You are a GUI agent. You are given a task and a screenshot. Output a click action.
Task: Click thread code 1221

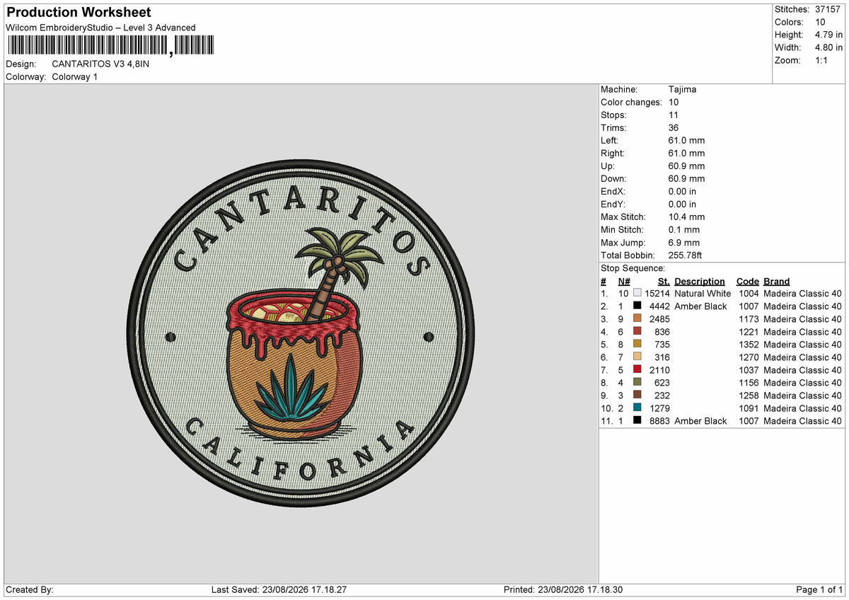tap(749, 331)
